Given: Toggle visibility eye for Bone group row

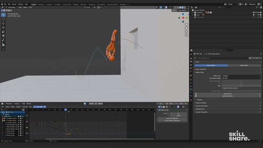Looking at the screenshot, I should (6, 116).
